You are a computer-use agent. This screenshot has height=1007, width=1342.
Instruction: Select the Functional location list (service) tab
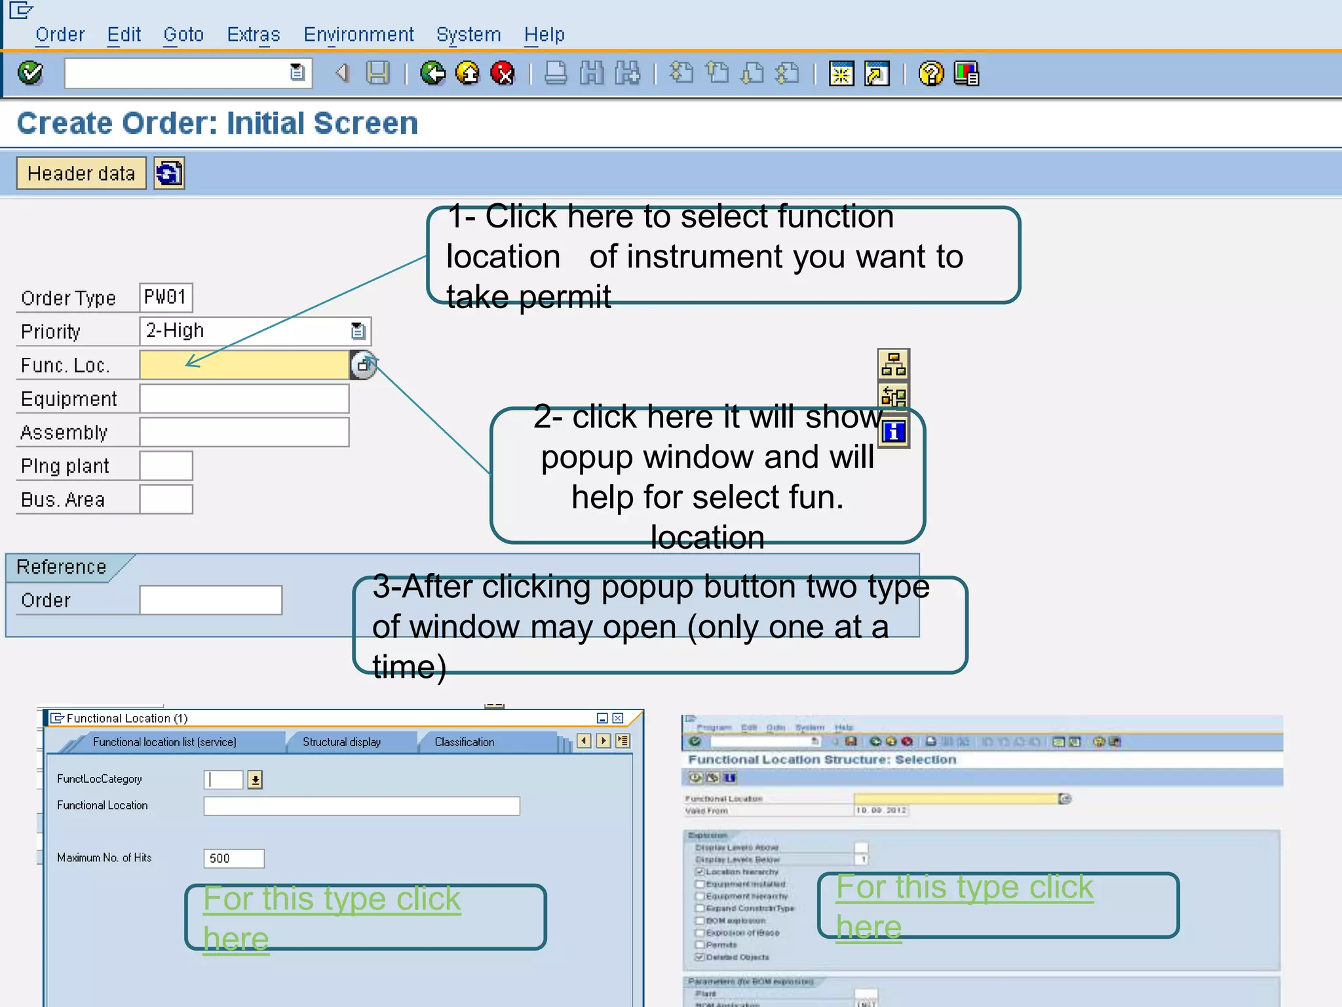[x=164, y=741]
